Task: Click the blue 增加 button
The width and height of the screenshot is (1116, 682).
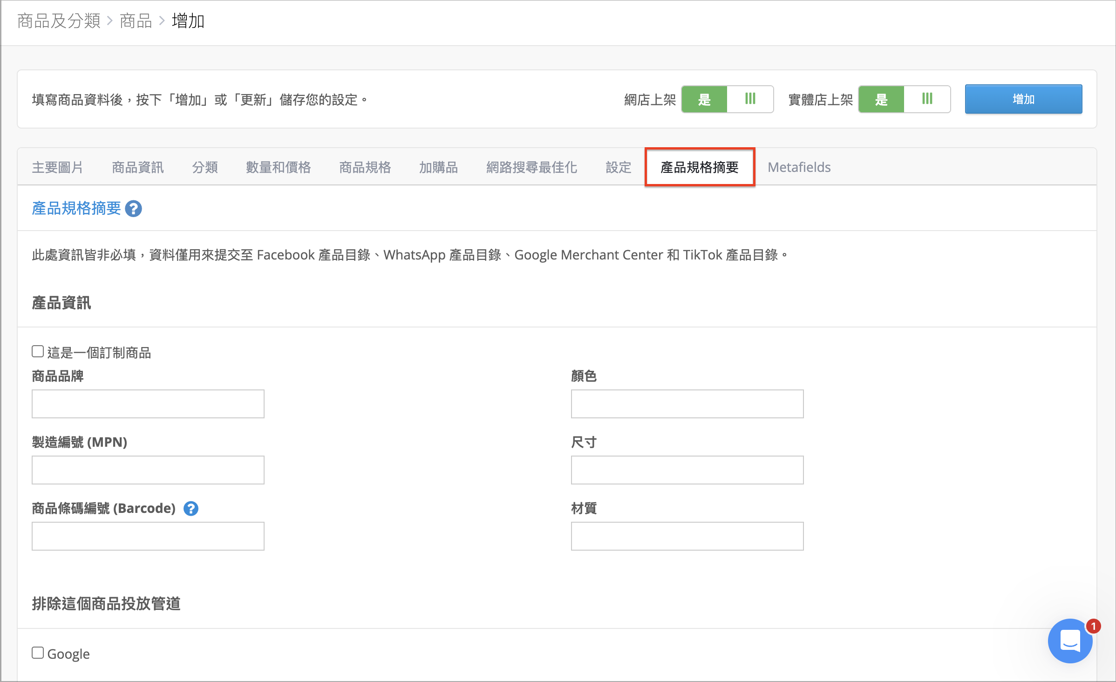Action: (1023, 99)
